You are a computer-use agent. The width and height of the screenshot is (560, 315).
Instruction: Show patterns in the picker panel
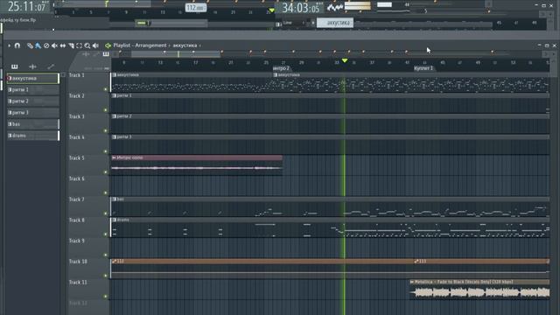point(14,66)
